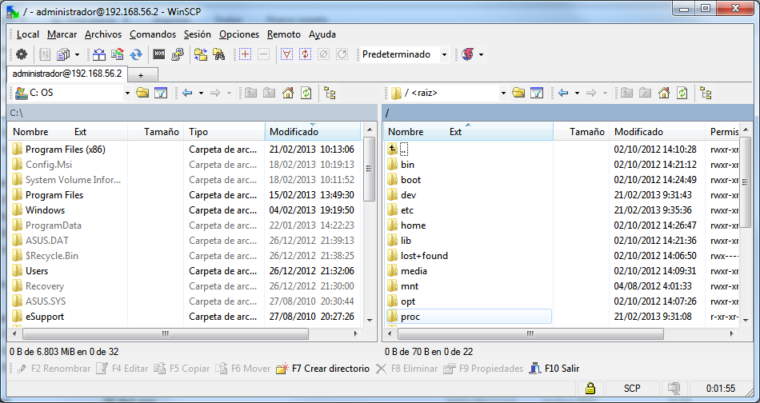Screen dimensions: 760x403
Task: Toggle directory tree in local panel
Action: point(330,93)
